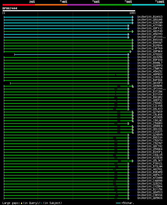This screenshot has height=205, width=167.
Task: Select the UniRef100_B9S0X8 label
Action: click(x=150, y=40)
